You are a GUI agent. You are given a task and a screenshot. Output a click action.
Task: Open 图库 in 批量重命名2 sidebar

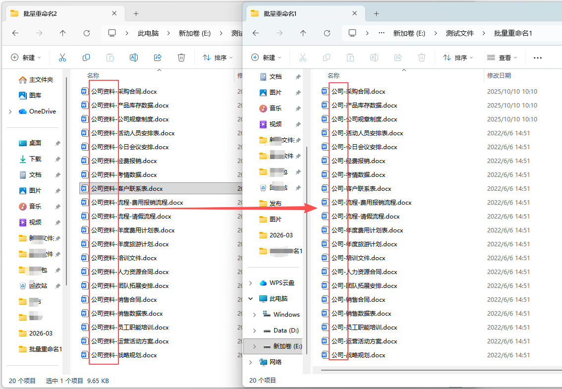[x=30, y=95]
